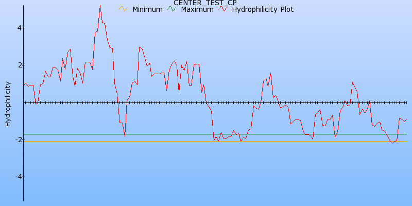Select the Maximum legend label
This screenshot has height=206, width=412.
(x=197, y=9)
